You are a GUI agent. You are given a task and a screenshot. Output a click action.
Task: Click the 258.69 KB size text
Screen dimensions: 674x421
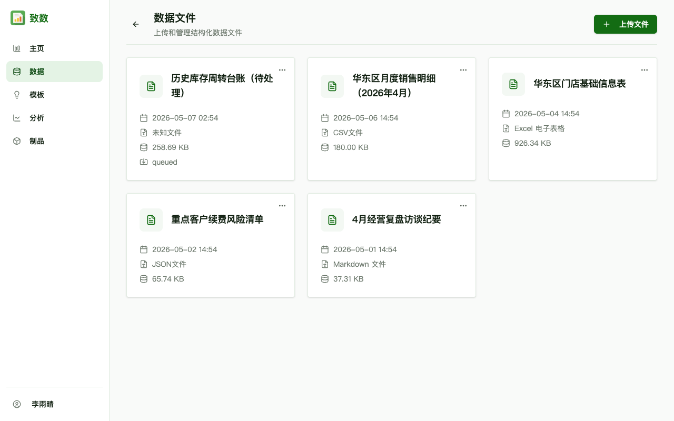[x=171, y=147]
